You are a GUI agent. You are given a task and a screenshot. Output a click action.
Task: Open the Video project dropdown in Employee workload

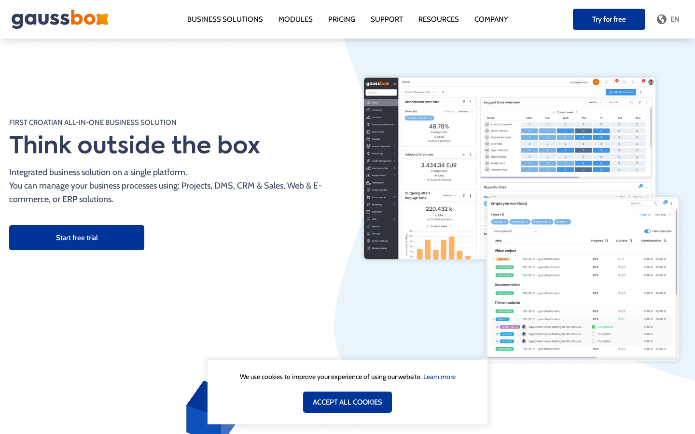[515, 231]
